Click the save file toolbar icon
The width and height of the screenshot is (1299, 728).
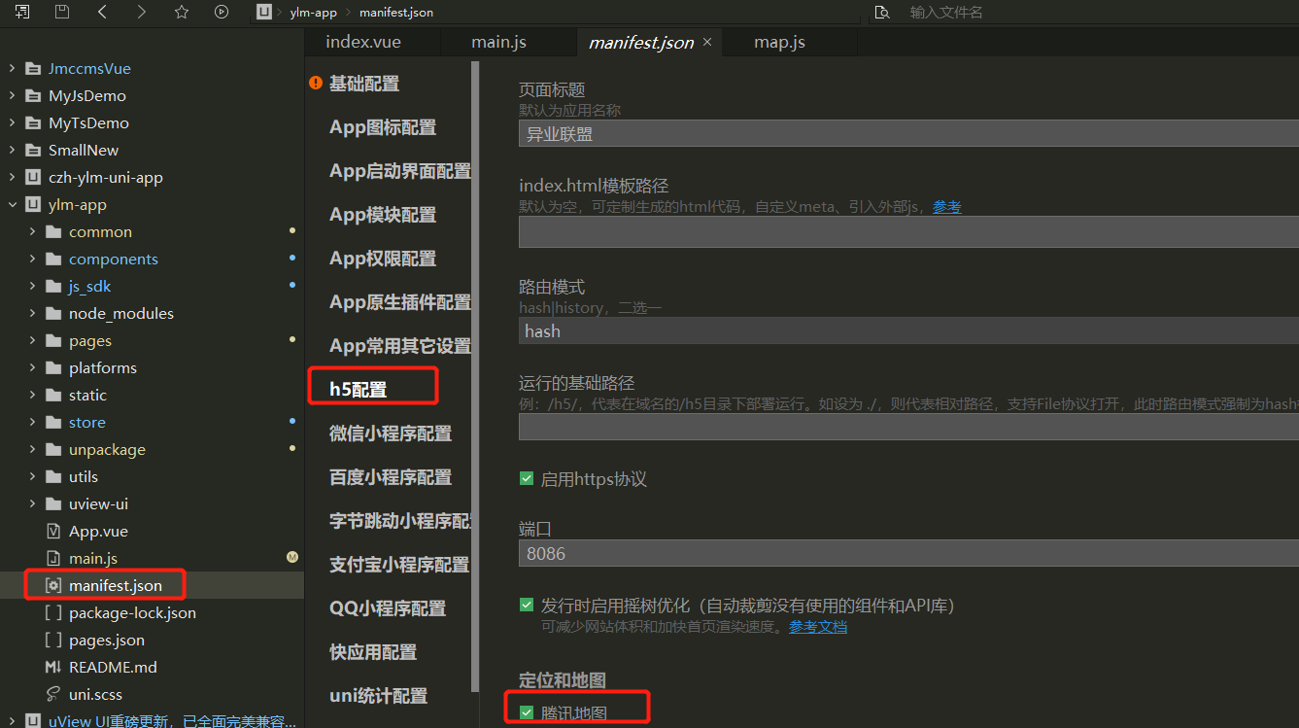62,12
